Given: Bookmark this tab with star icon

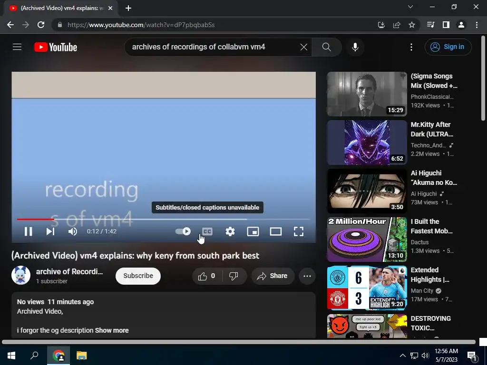Looking at the screenshot, I should pos(412,25).
